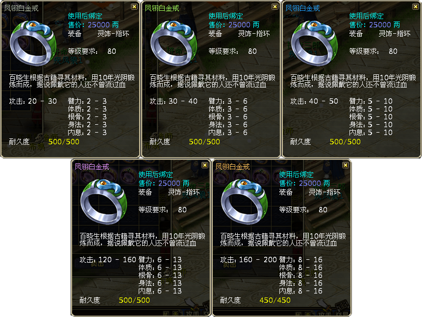Select the blue 凤翎白金戒 item title
This screenshot has height=317, width=422.
(x=302, y=8)
